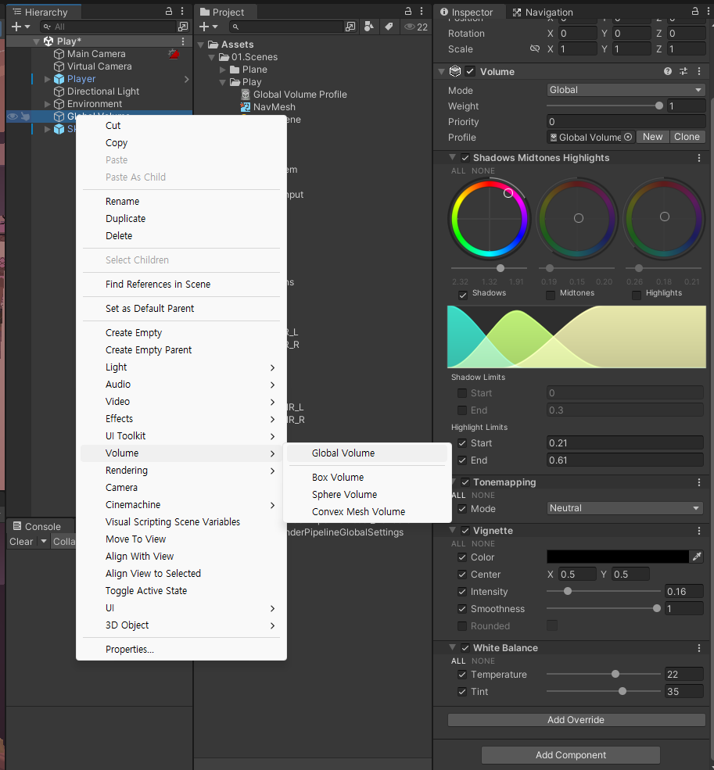Choose Duplicate in the context menu

(x=181, y=219)
